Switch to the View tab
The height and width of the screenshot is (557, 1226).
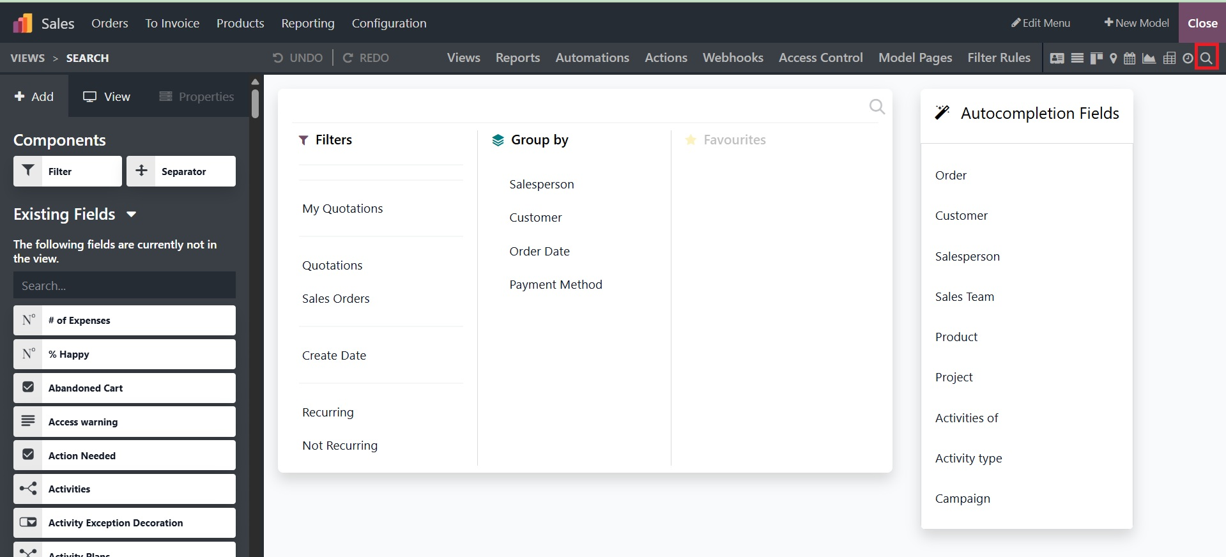coord(107,96)
